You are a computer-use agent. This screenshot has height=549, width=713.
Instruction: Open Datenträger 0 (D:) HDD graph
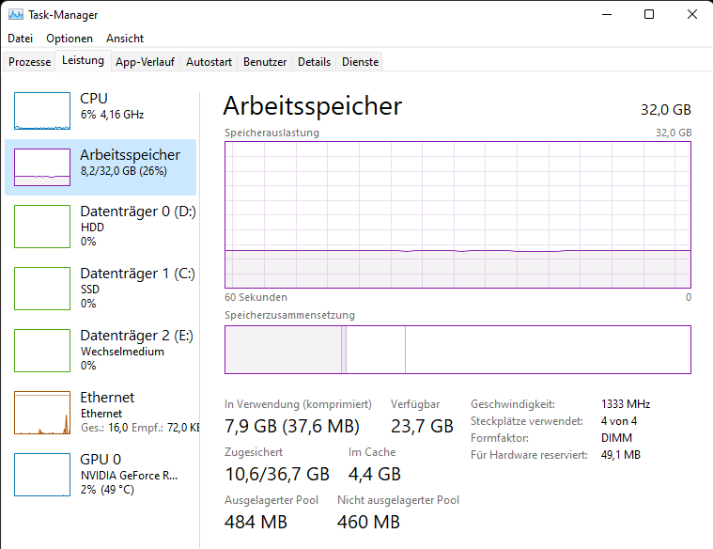[42, 227]
